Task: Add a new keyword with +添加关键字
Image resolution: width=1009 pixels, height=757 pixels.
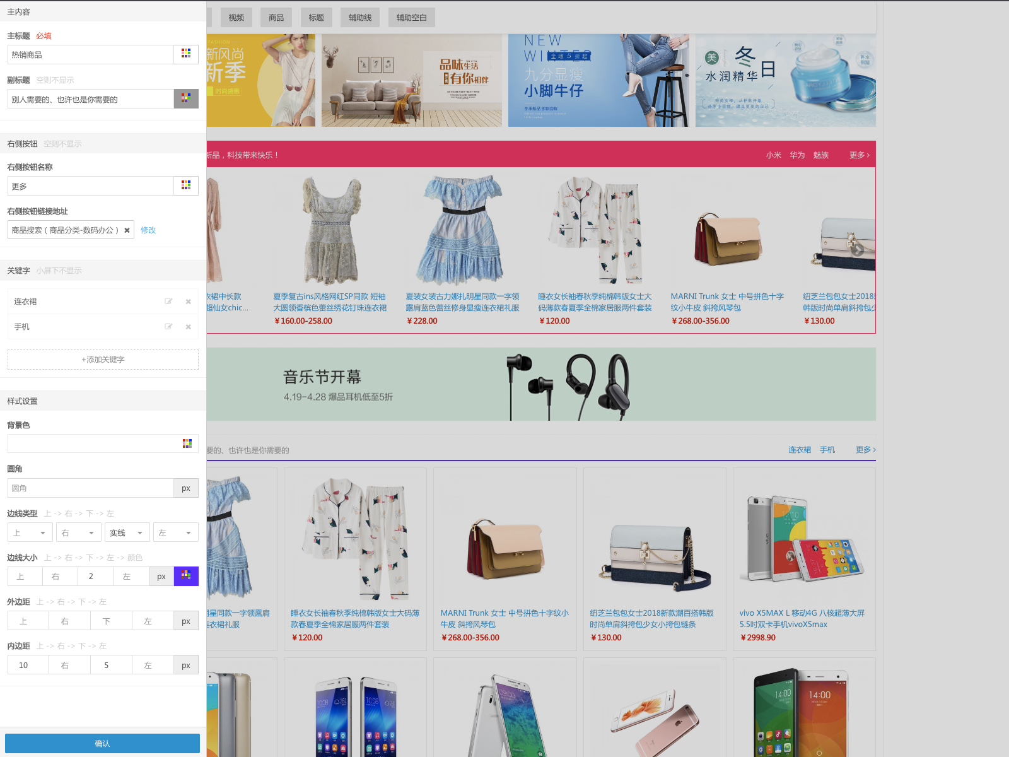Action: (x=103, y=360)
